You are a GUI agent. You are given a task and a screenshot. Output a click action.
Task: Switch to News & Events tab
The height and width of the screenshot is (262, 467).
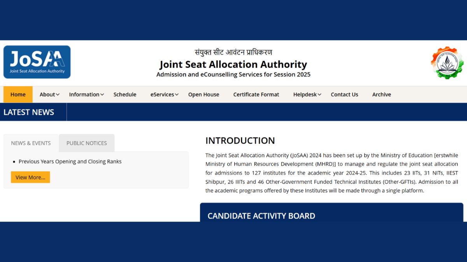pos(31,143)
